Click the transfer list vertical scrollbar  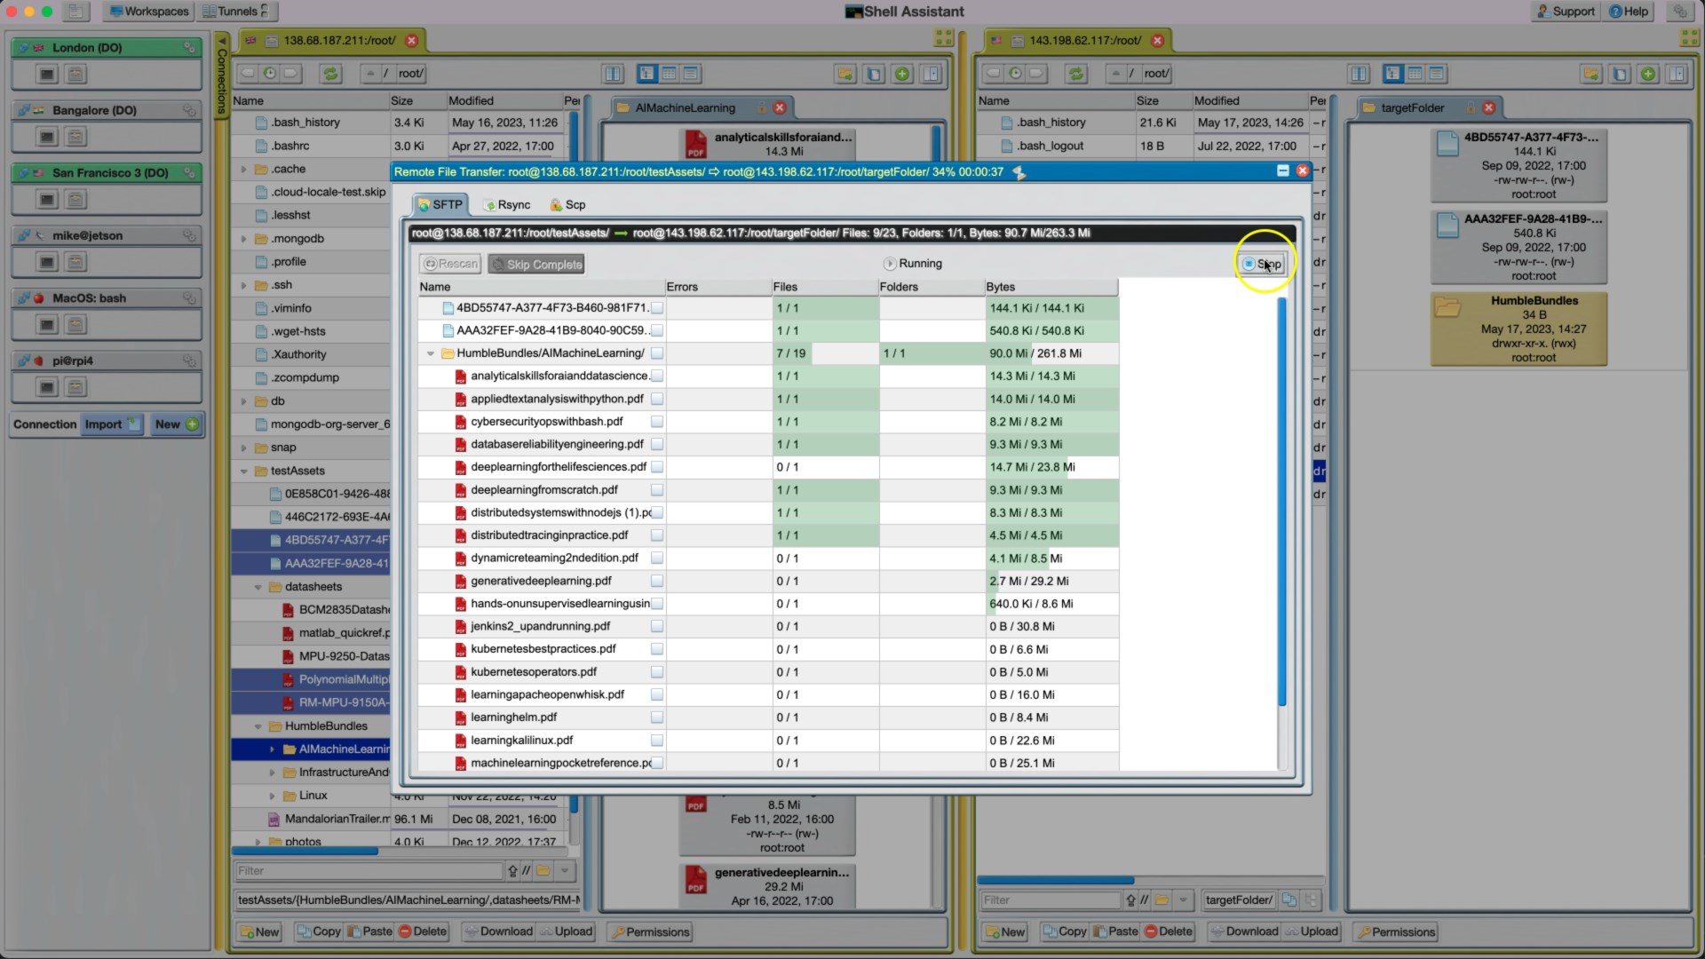point(1281,502)
